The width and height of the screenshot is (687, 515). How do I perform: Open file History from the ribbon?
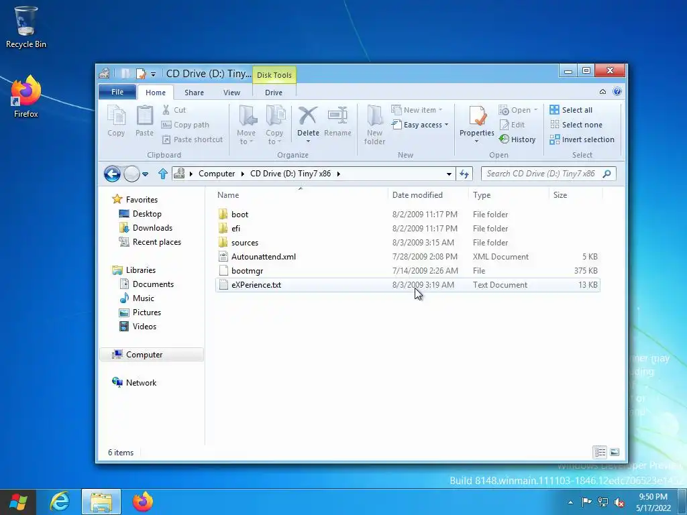(517, 139)
